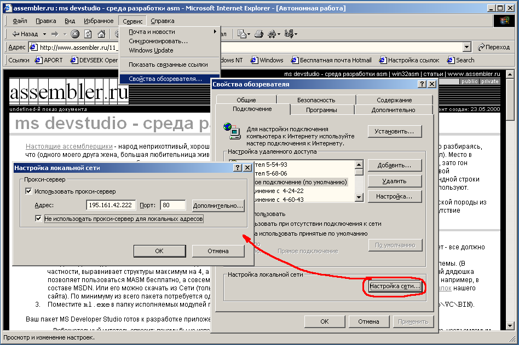Open Mail button dropdown arrow
Image resolution: width=519 pixels, height=345 pixels.
[248, 34]
